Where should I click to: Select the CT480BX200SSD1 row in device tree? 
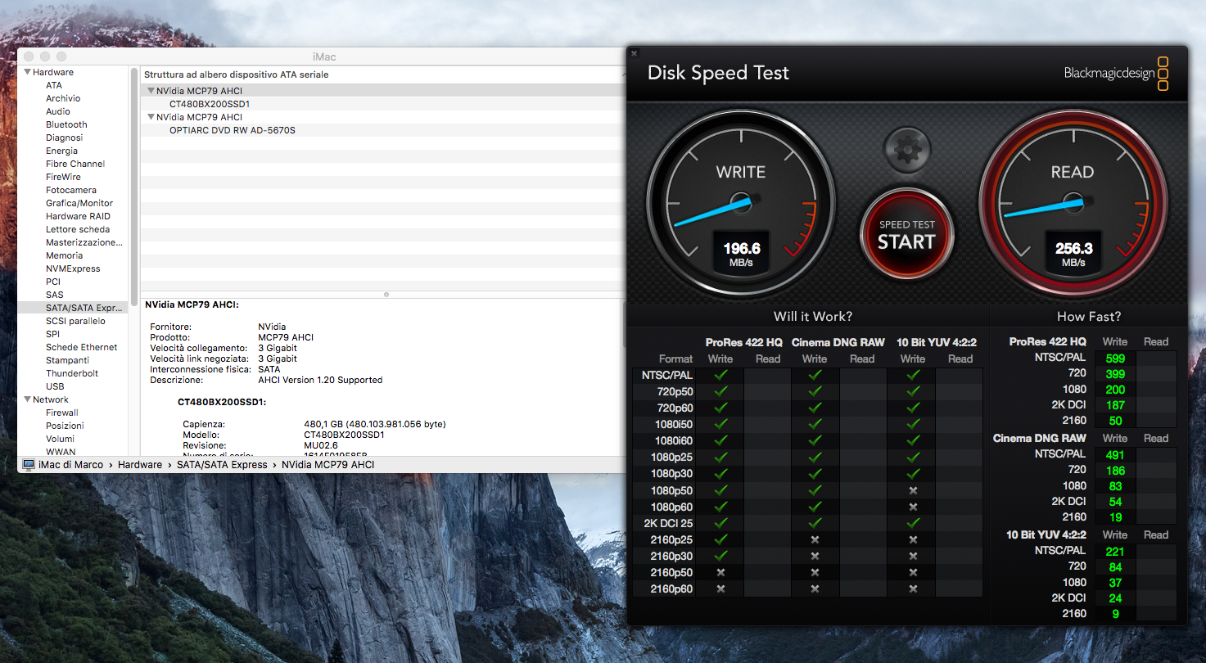[383, 104]
